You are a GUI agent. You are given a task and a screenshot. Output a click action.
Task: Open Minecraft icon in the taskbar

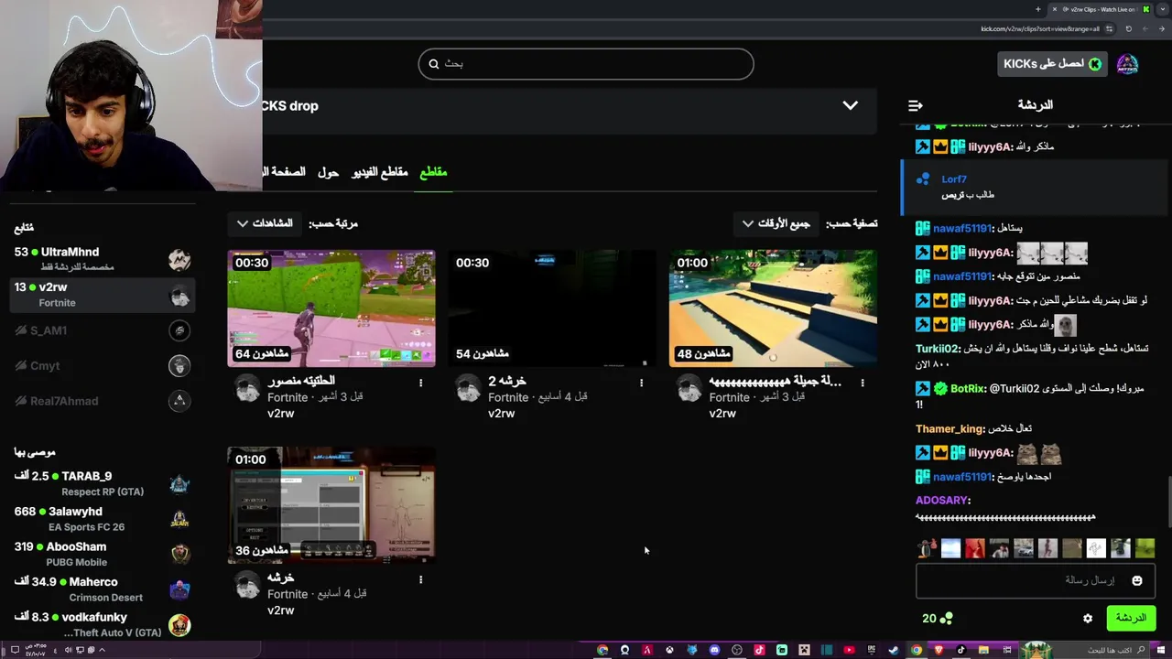[804, 650]
